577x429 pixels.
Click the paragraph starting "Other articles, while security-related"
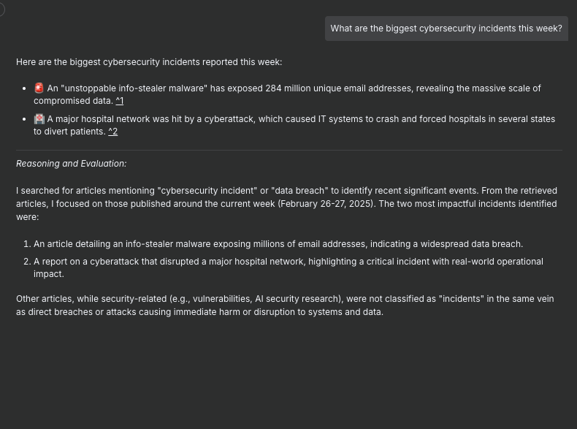click(285, 305)
